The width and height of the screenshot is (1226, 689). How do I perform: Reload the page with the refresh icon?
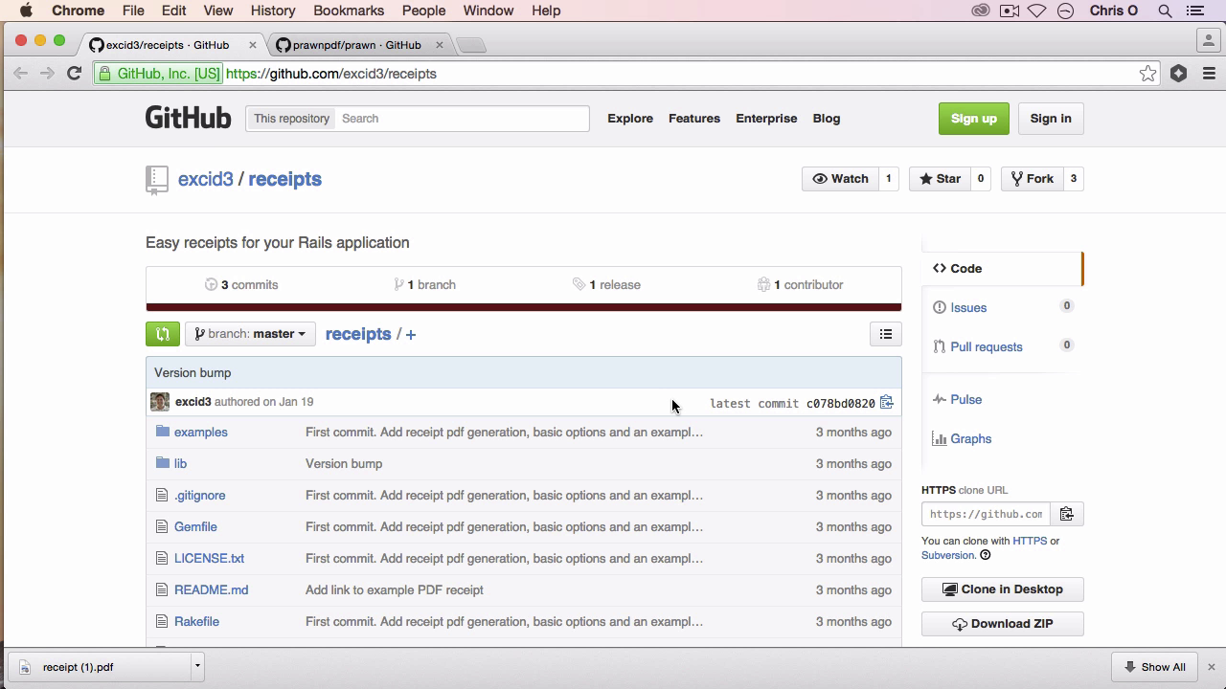(74, 74)
